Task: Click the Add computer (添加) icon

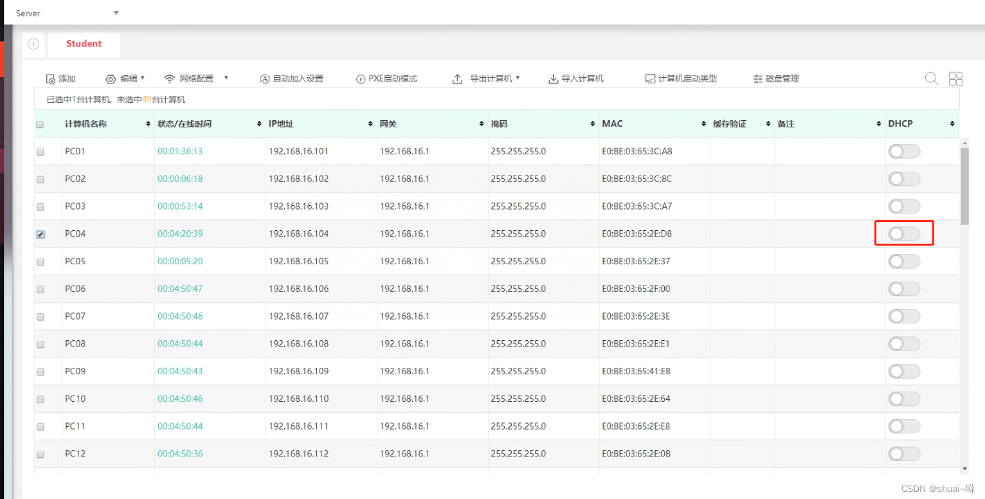Action: pyautogui.click(x=51, y=79)
